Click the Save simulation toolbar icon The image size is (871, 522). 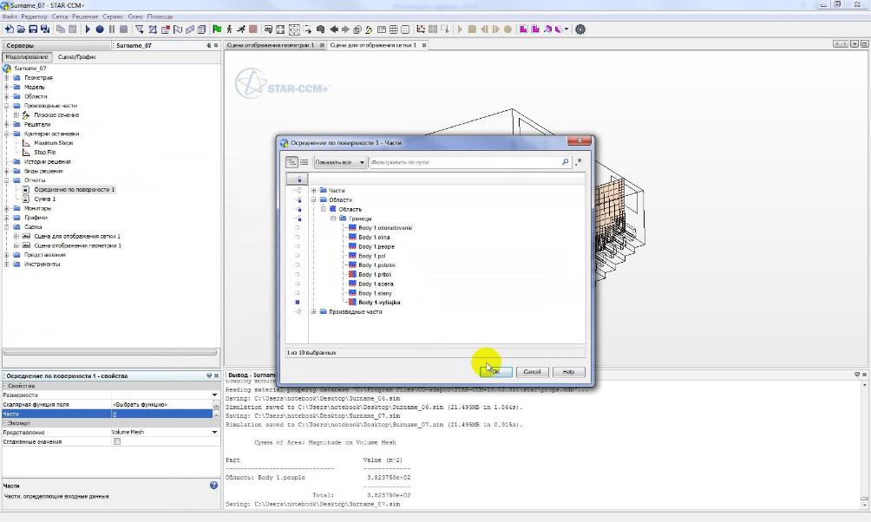32,29
